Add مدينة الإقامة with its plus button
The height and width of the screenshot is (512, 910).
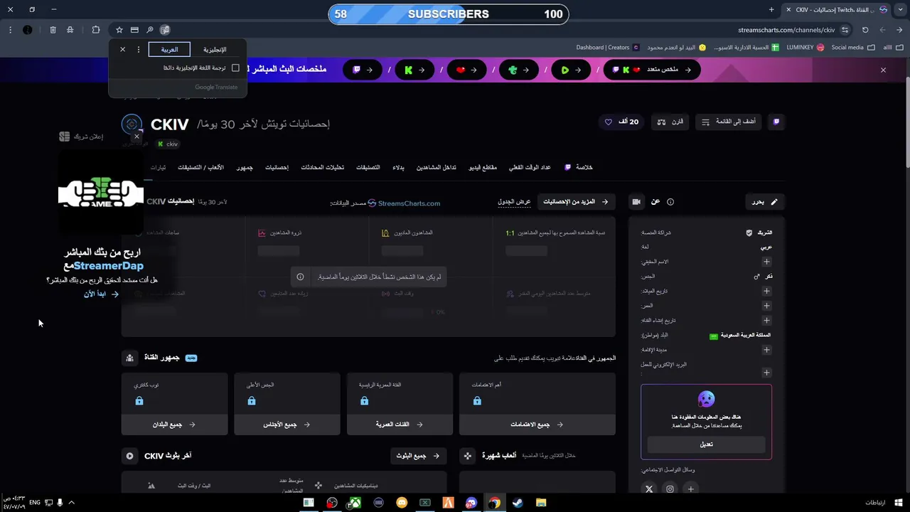point(766,350)
